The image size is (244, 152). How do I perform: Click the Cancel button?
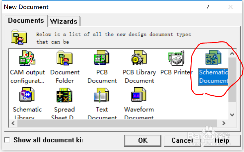[x=182, y=141]
